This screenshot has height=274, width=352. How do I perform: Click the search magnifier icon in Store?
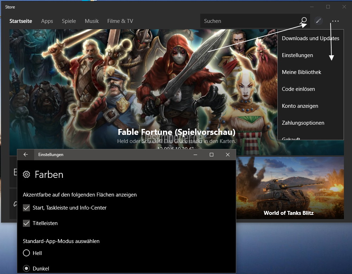[x=304, y=21]
